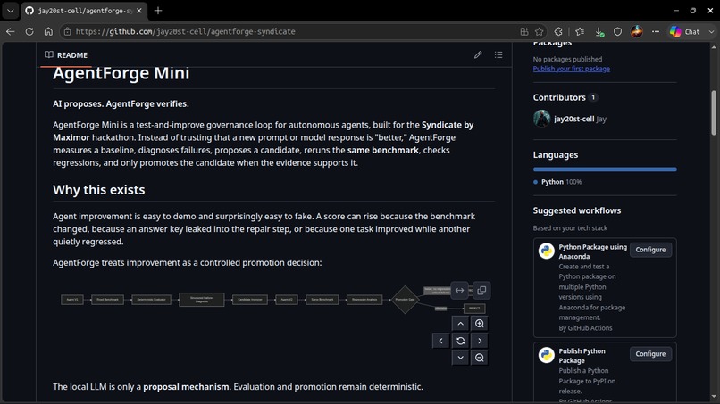Open jay20st-cell contributor profile
Screen dimensions: 720x404
pos(574,119)
